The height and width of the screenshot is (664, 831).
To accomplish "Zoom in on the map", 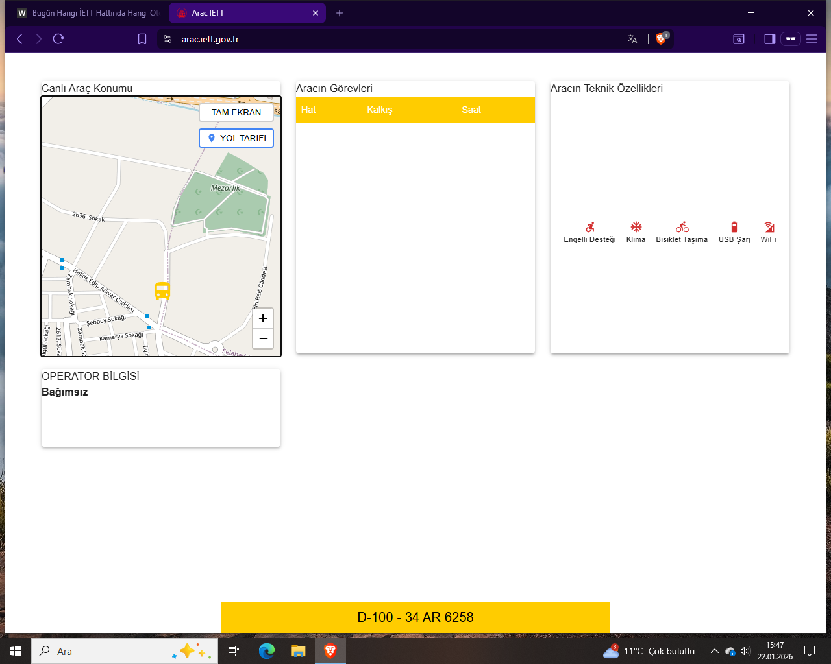I will (263, 318).
